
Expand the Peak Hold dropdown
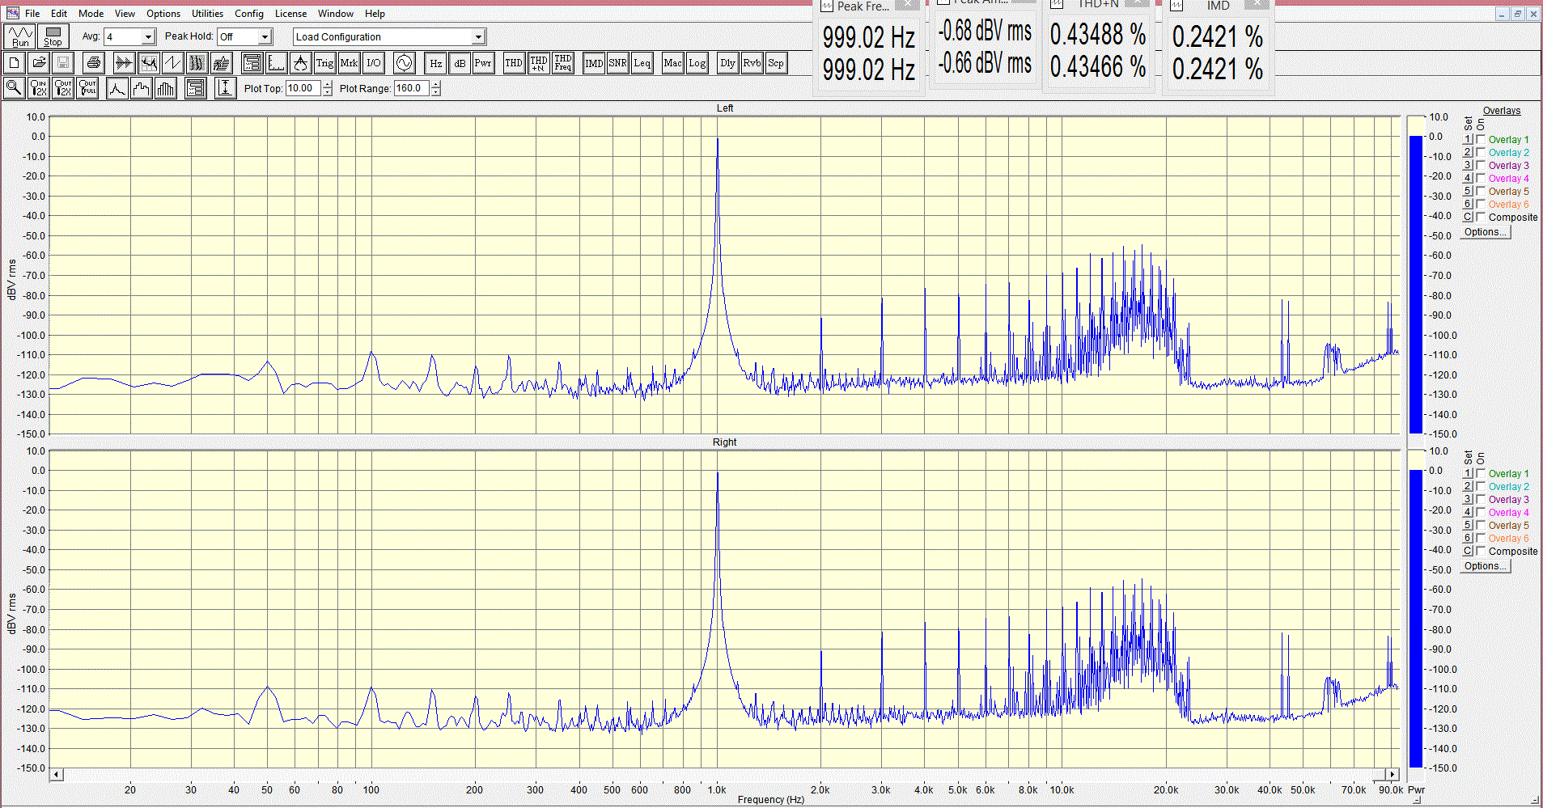point(265,37)
